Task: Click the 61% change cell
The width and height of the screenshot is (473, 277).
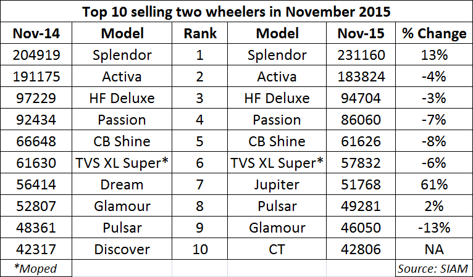Action: tap(434, 184)
